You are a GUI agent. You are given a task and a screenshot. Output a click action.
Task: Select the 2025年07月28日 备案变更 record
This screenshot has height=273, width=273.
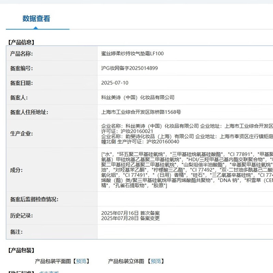click(130, 218)
